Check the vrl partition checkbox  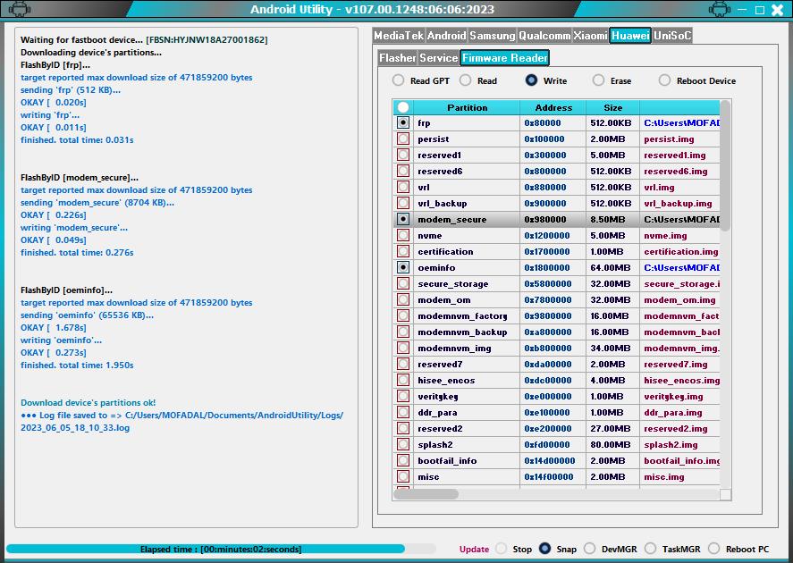click(x=403, y=187)
